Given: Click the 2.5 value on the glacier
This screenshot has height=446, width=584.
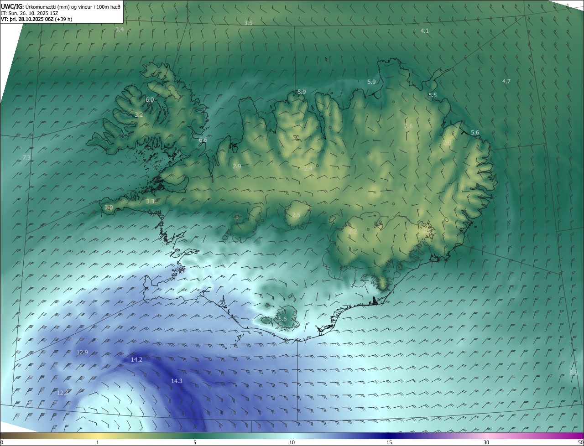Looking at the screenshot, I should 296,215.
